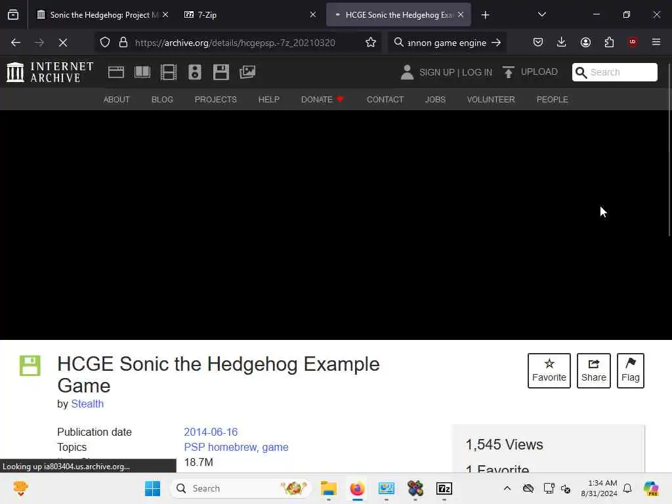Image resolution: width=672 pixels, height=504 pixels.
Task: Open the Firefox account menu
Action: pos(585,42)
